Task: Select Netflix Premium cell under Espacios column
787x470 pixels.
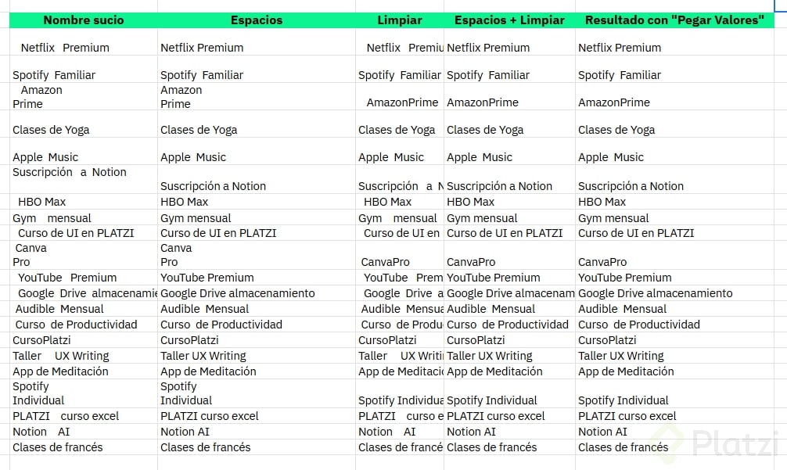Action: tap(202, 48)
